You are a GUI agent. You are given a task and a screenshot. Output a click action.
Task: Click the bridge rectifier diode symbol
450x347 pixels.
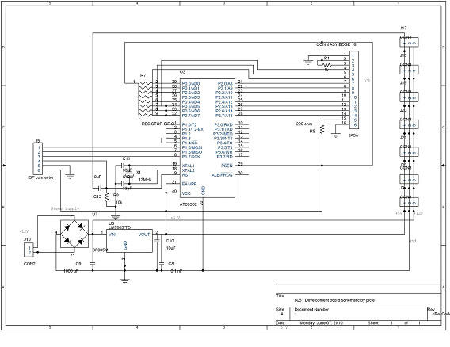coord(74,235)
